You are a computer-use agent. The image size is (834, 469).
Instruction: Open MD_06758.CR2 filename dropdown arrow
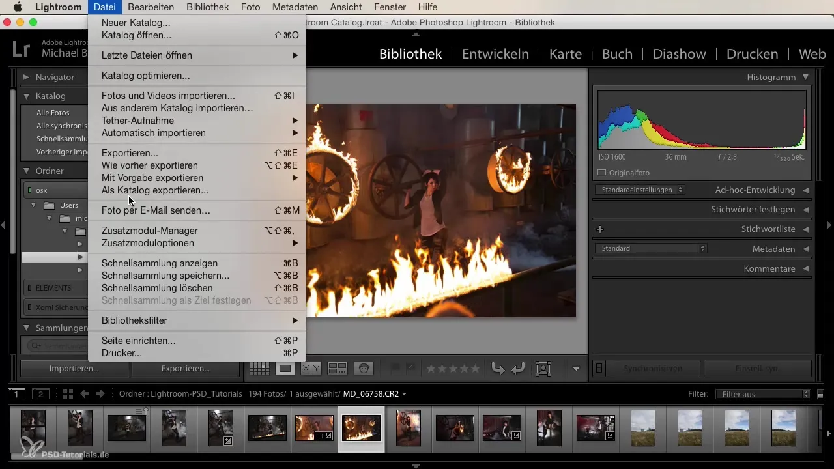coord(405,394)
